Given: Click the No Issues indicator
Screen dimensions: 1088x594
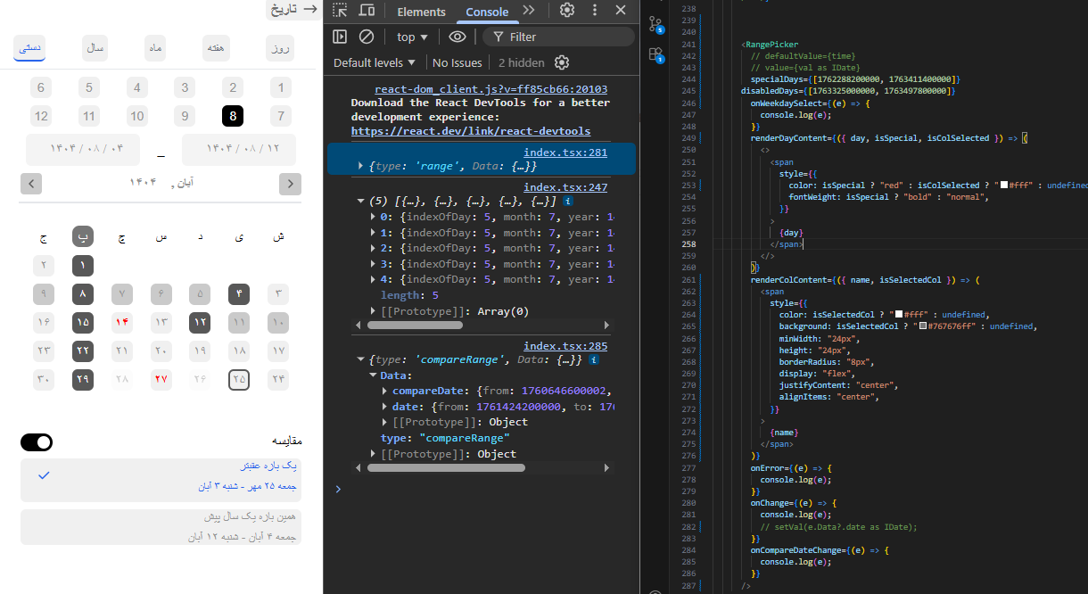Looking at the screenshot, I should [x=457, y=62].
